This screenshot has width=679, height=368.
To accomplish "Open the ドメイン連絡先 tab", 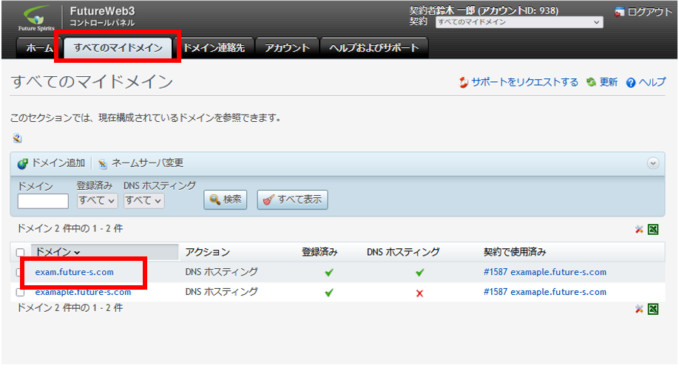I will (214, 47).
